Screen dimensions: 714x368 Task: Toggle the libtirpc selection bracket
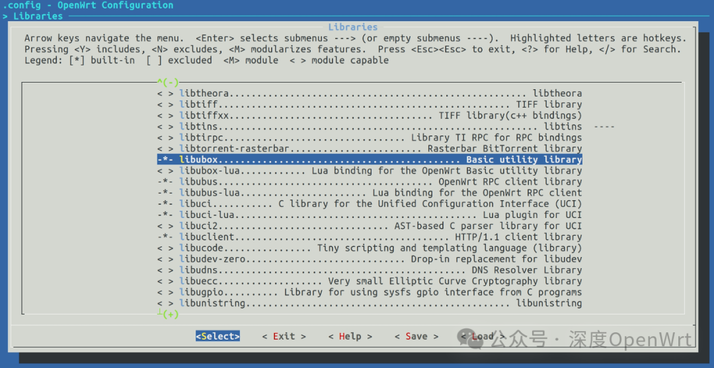click(165, 138)
